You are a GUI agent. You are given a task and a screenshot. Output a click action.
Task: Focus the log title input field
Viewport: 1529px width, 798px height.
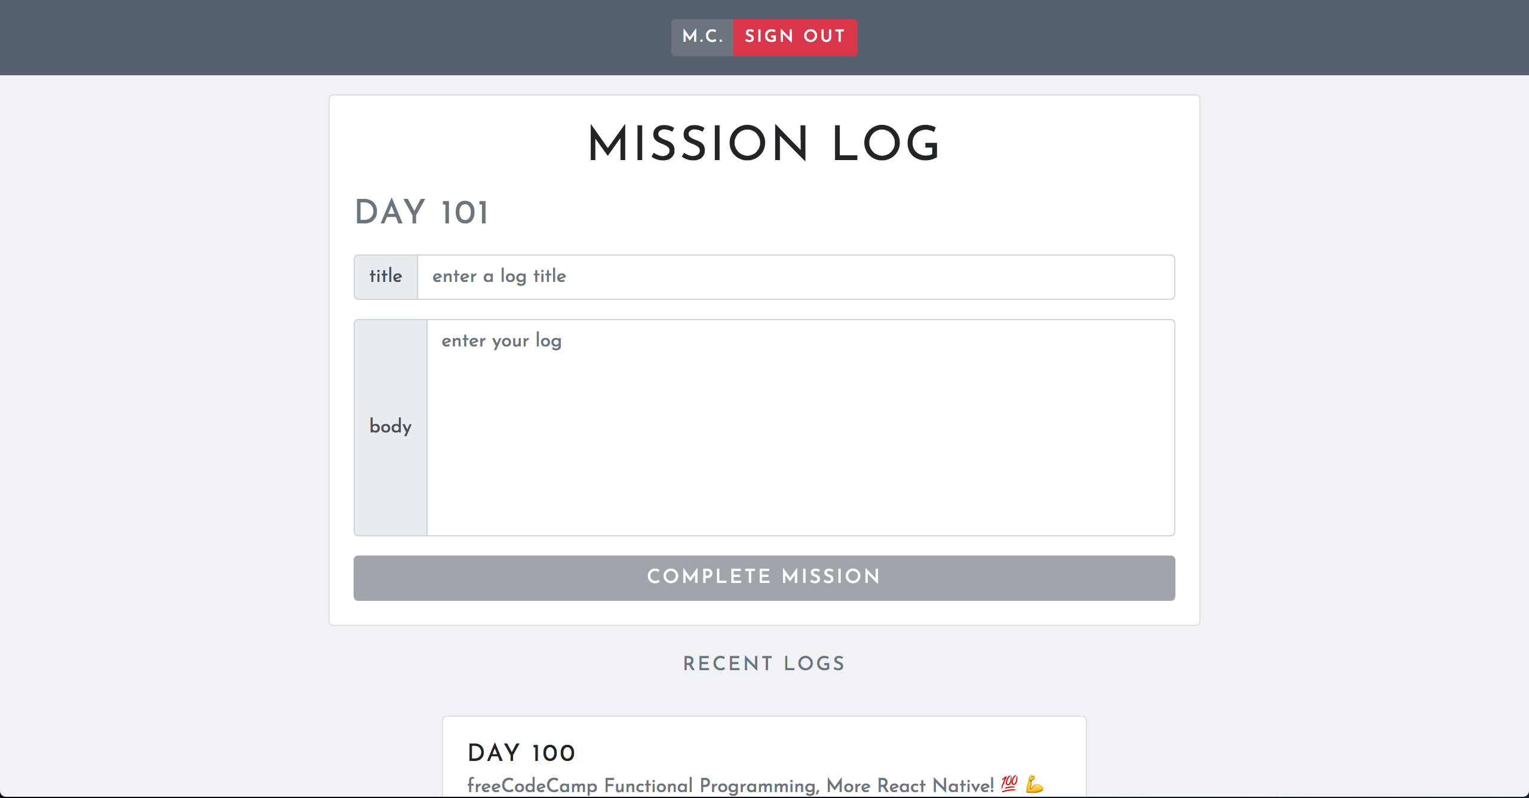tap(796, 277)
